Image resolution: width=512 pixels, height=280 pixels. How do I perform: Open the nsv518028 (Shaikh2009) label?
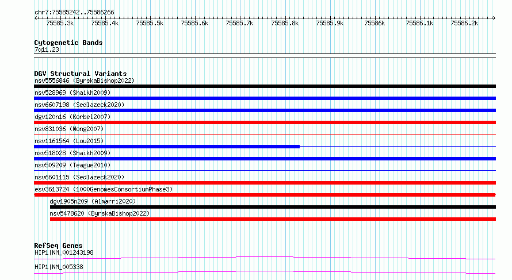point(72,153)
